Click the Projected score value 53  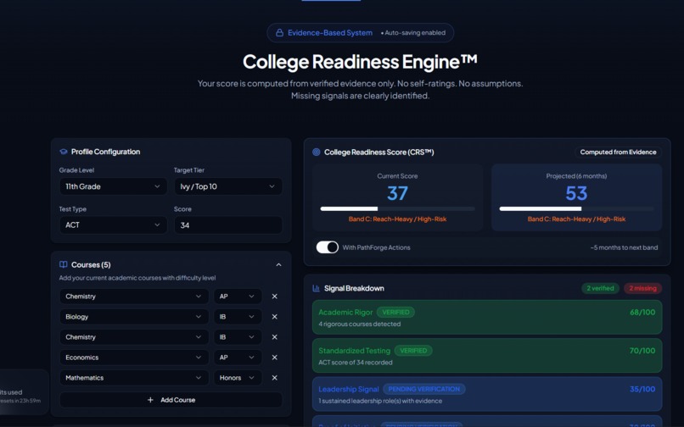(576, 193)
